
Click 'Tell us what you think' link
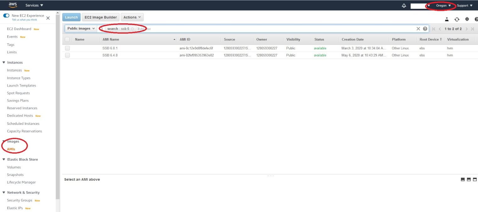25,20
